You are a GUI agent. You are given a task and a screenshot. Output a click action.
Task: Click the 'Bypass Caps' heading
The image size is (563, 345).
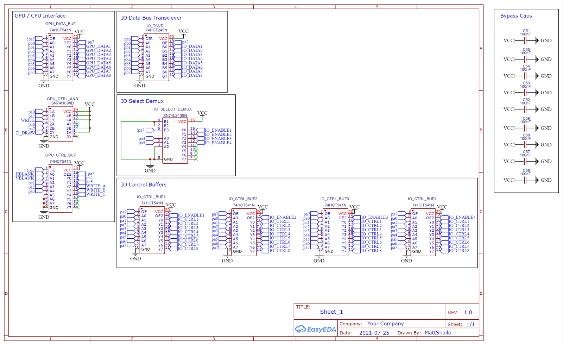coord(516,16)
